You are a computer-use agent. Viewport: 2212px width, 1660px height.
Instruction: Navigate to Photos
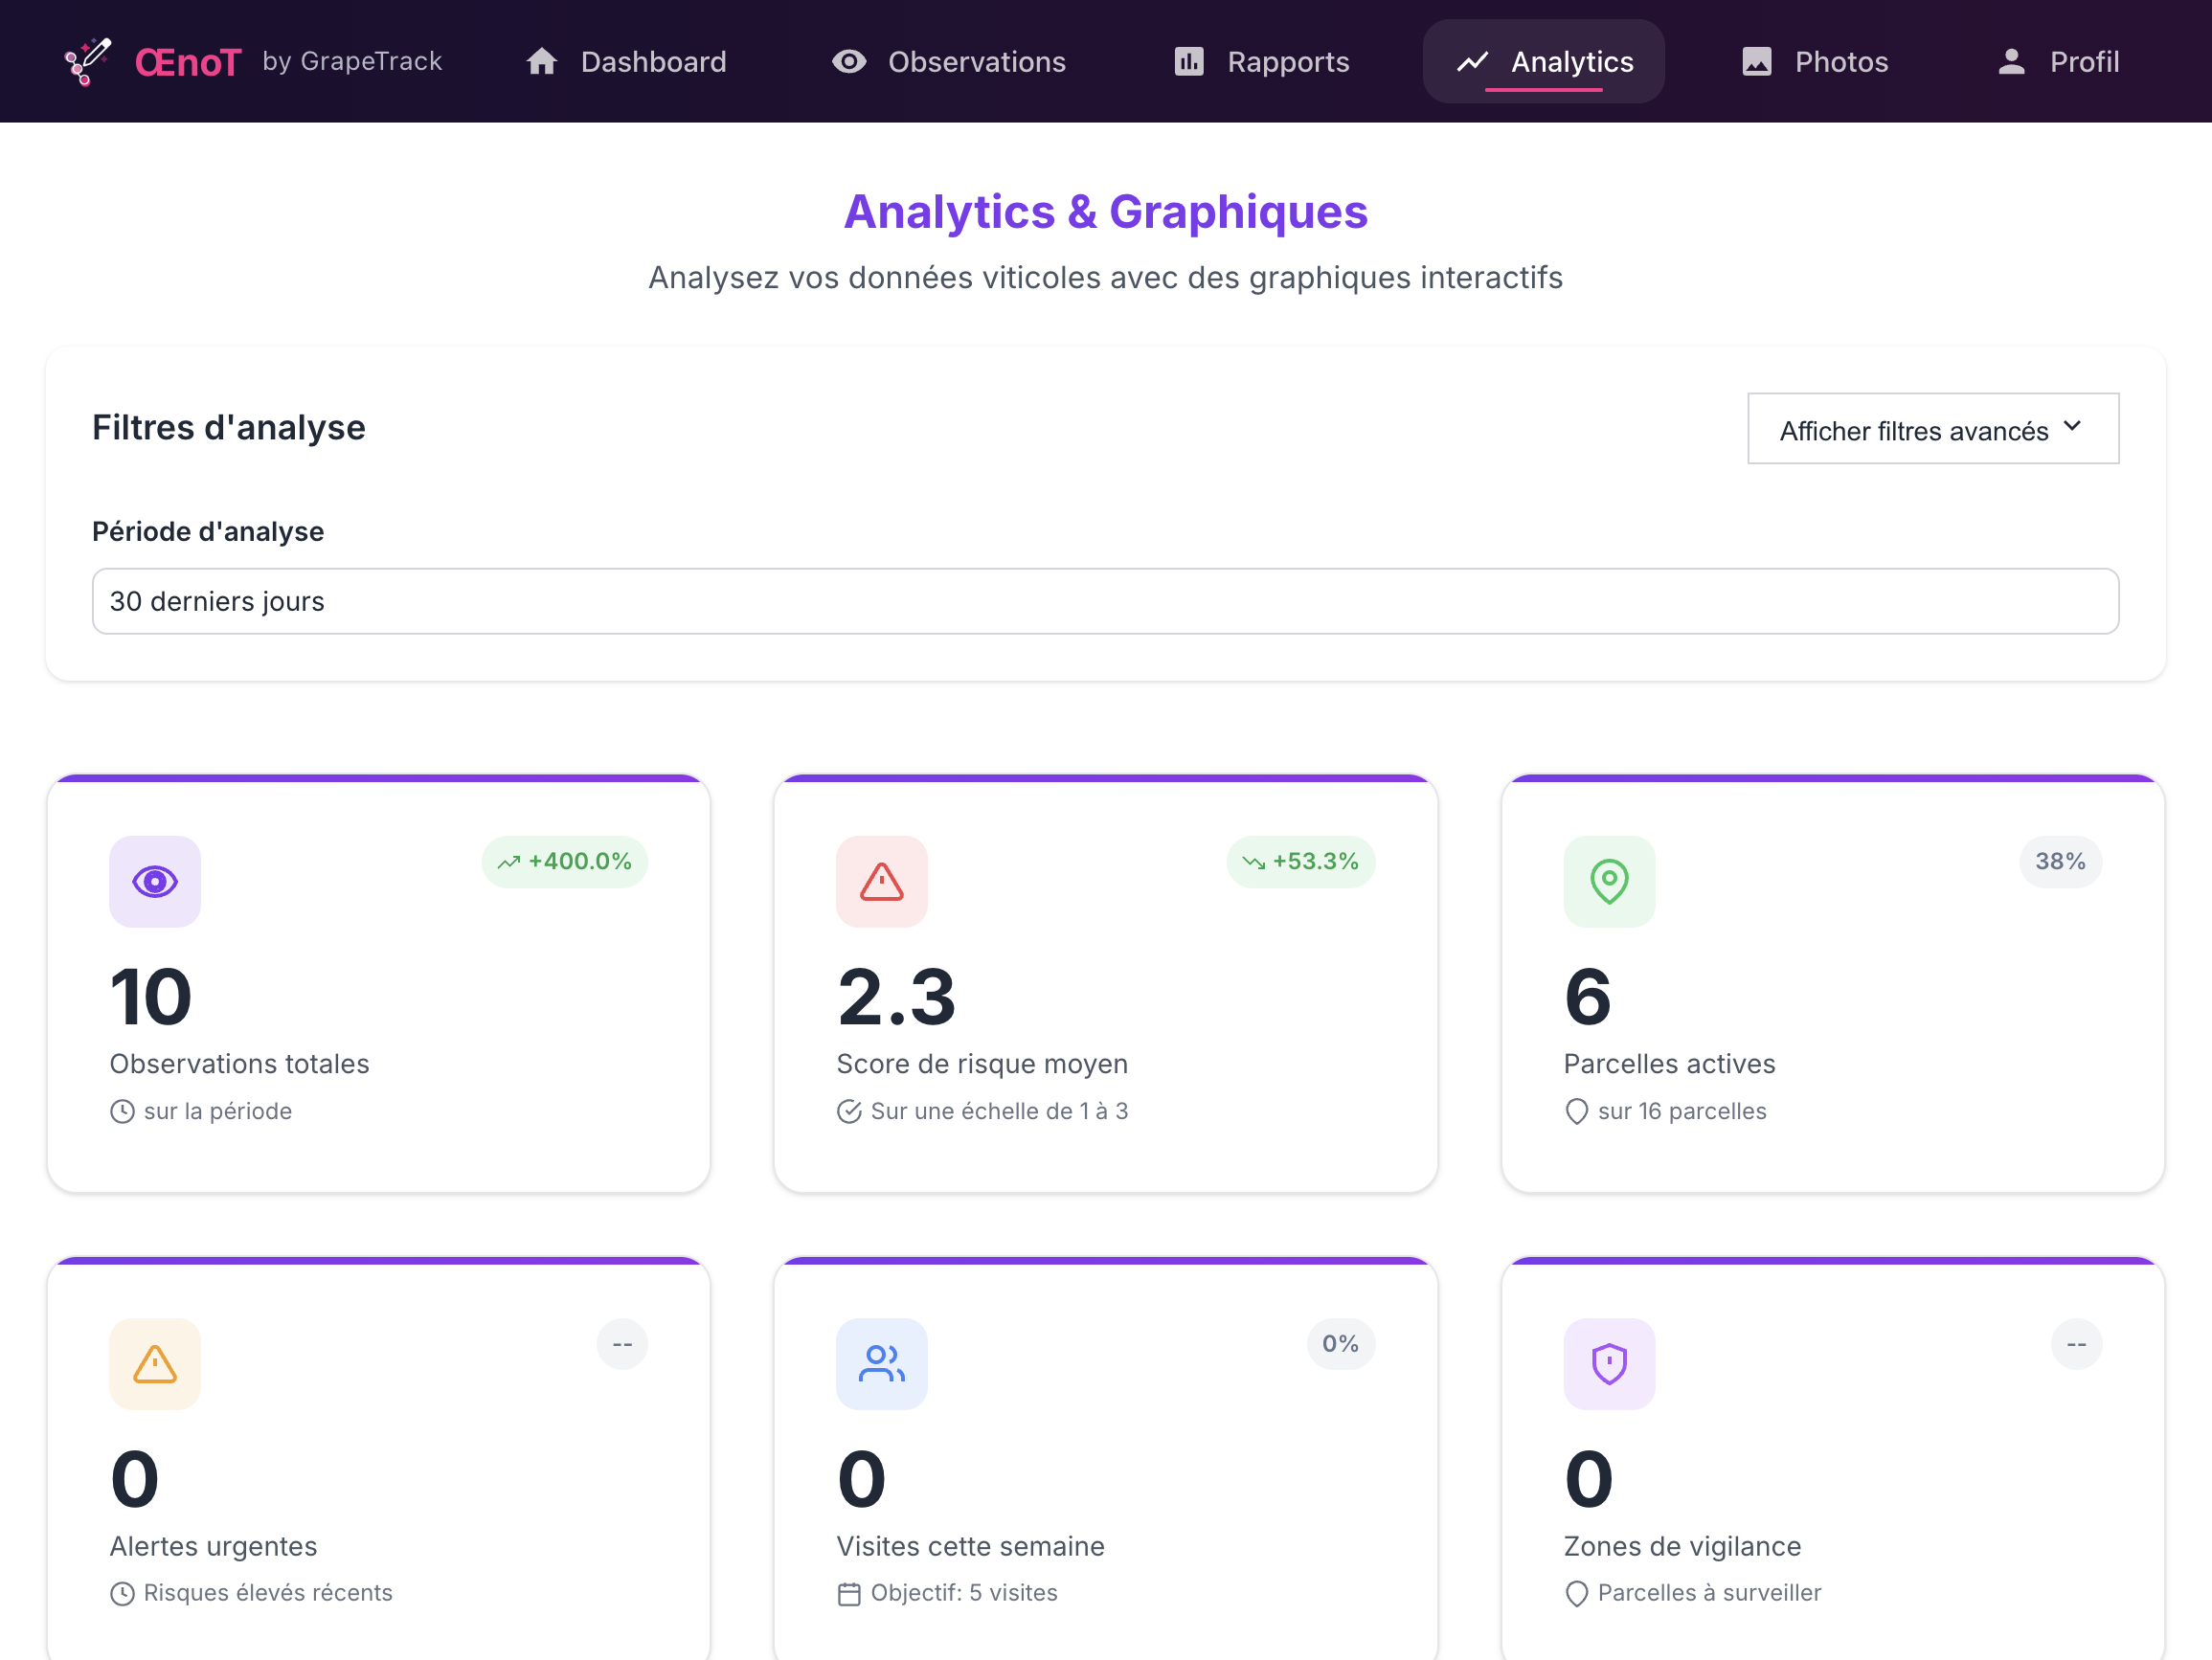coord(1815,62)
